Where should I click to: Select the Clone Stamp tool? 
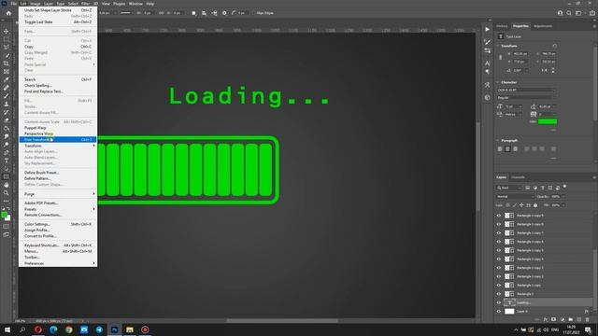7,104
